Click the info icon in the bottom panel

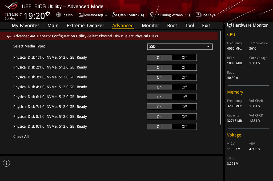point(6,163)
